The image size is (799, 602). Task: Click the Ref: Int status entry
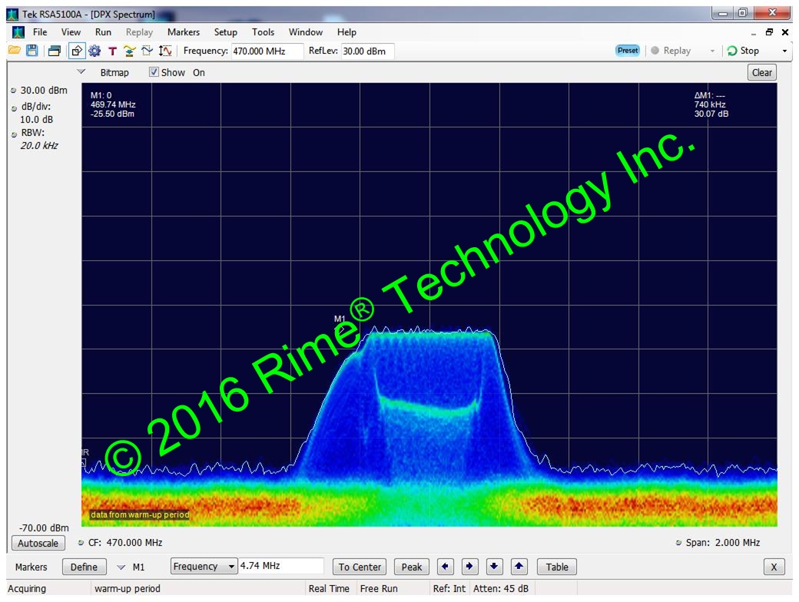coord(449,589)
